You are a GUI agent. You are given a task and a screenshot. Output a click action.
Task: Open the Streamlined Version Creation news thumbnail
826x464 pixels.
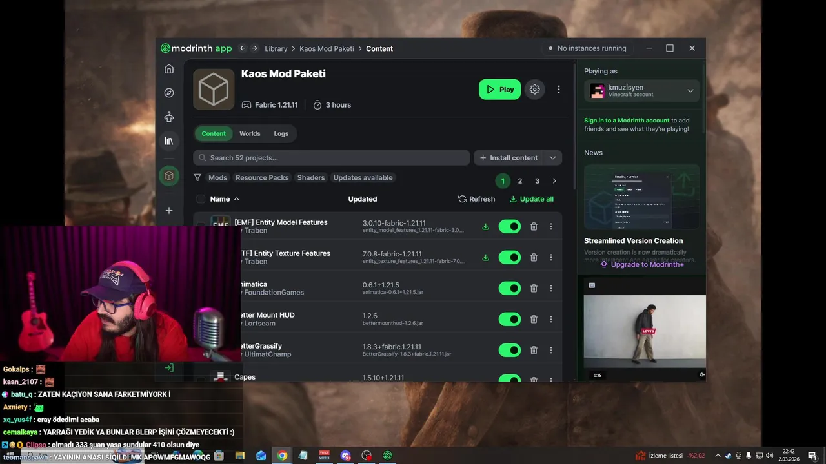[641, 197]
